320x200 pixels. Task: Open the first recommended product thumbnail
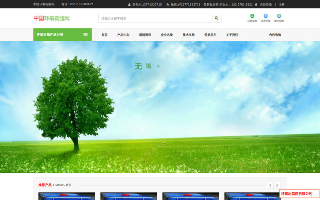coord(67,196)
